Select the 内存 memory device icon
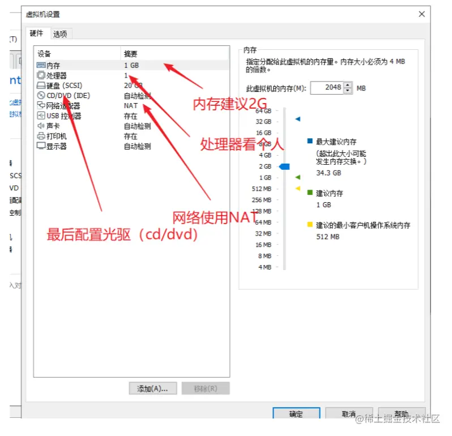The image size is (452, 436). (x=41, y=66)
